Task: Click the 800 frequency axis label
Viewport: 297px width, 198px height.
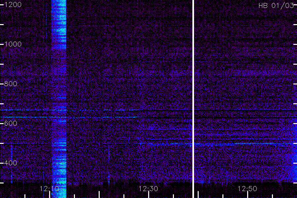Action: [11, 83]
